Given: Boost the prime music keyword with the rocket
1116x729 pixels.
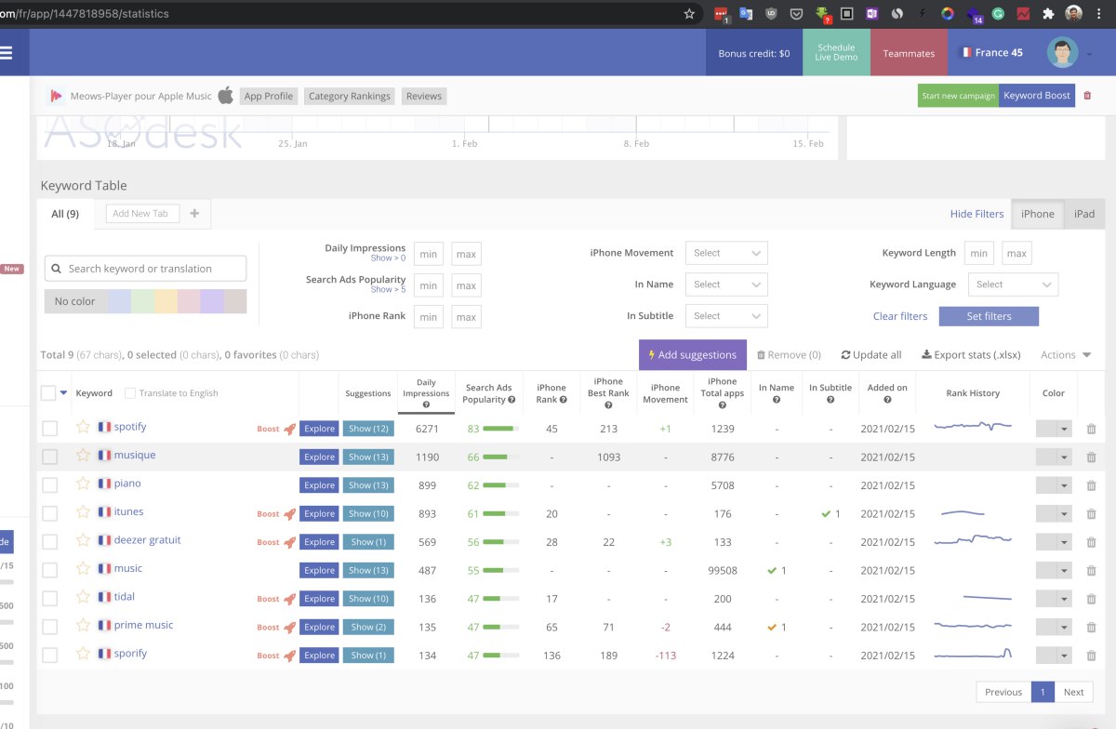Looking at the screenshot, I should click(289, 627).
